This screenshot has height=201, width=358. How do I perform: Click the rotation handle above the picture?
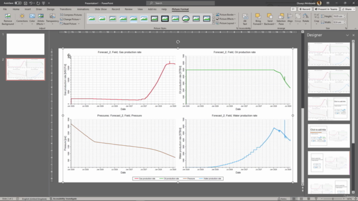click(178, 42)
